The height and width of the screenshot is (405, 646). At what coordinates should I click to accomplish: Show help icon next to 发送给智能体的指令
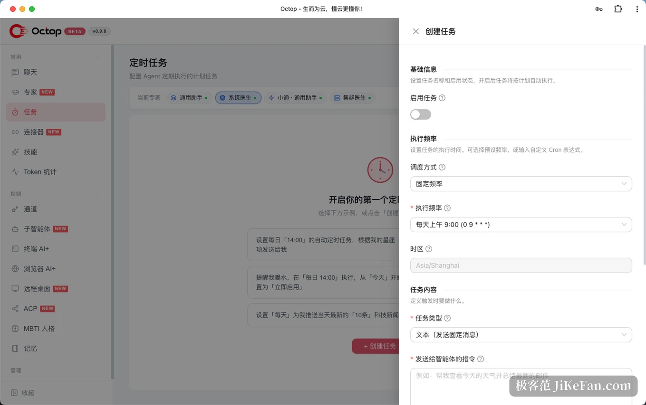[481, 359]
